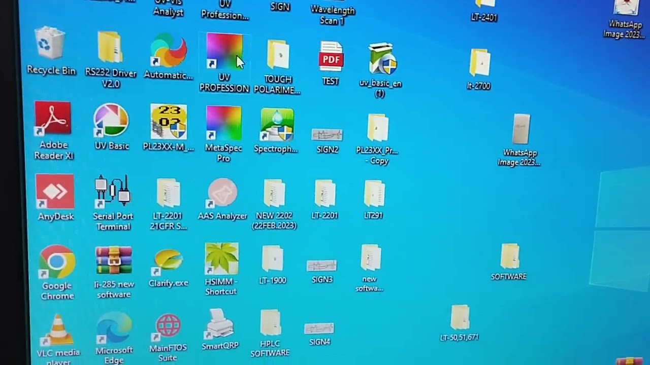Launch Serial Port Terminal

pos(113,191)
